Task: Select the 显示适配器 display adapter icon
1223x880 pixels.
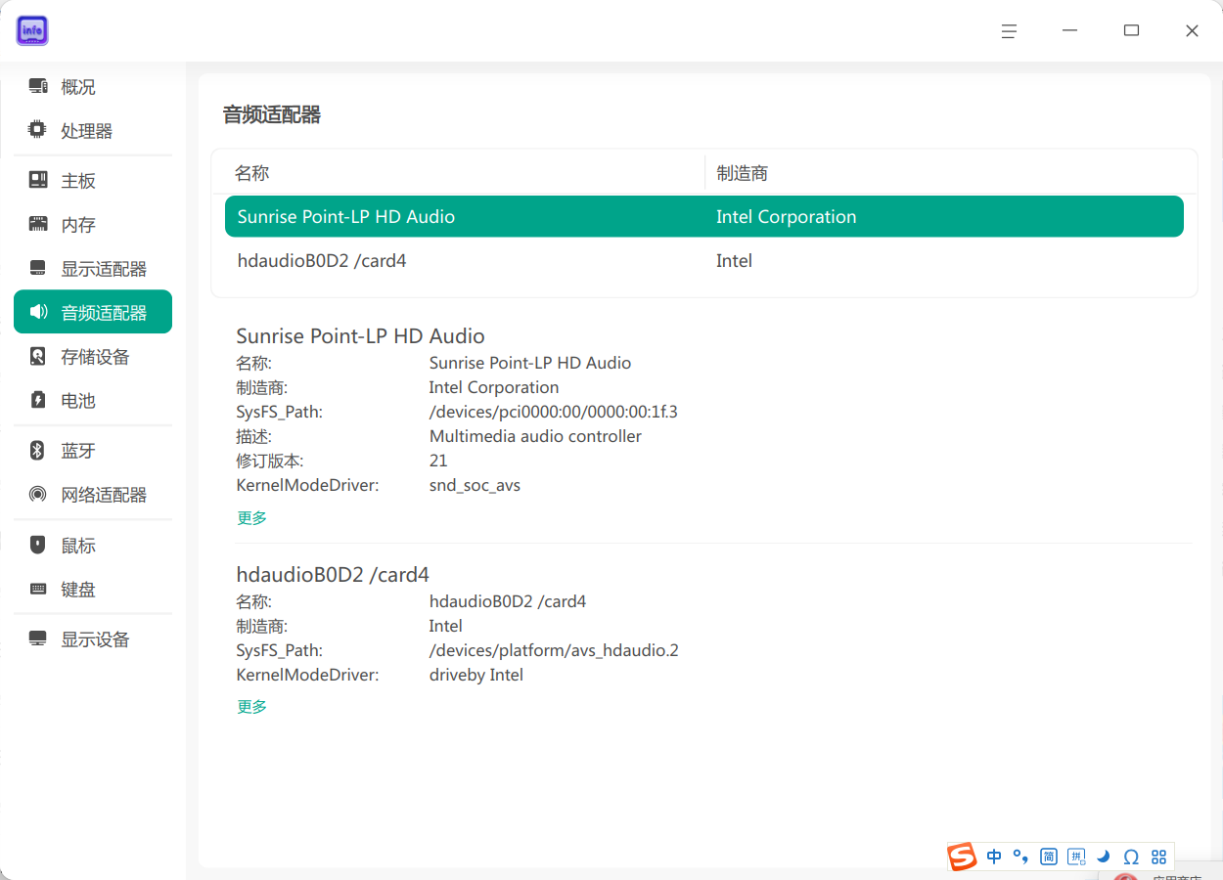Action: pos(38,269)
